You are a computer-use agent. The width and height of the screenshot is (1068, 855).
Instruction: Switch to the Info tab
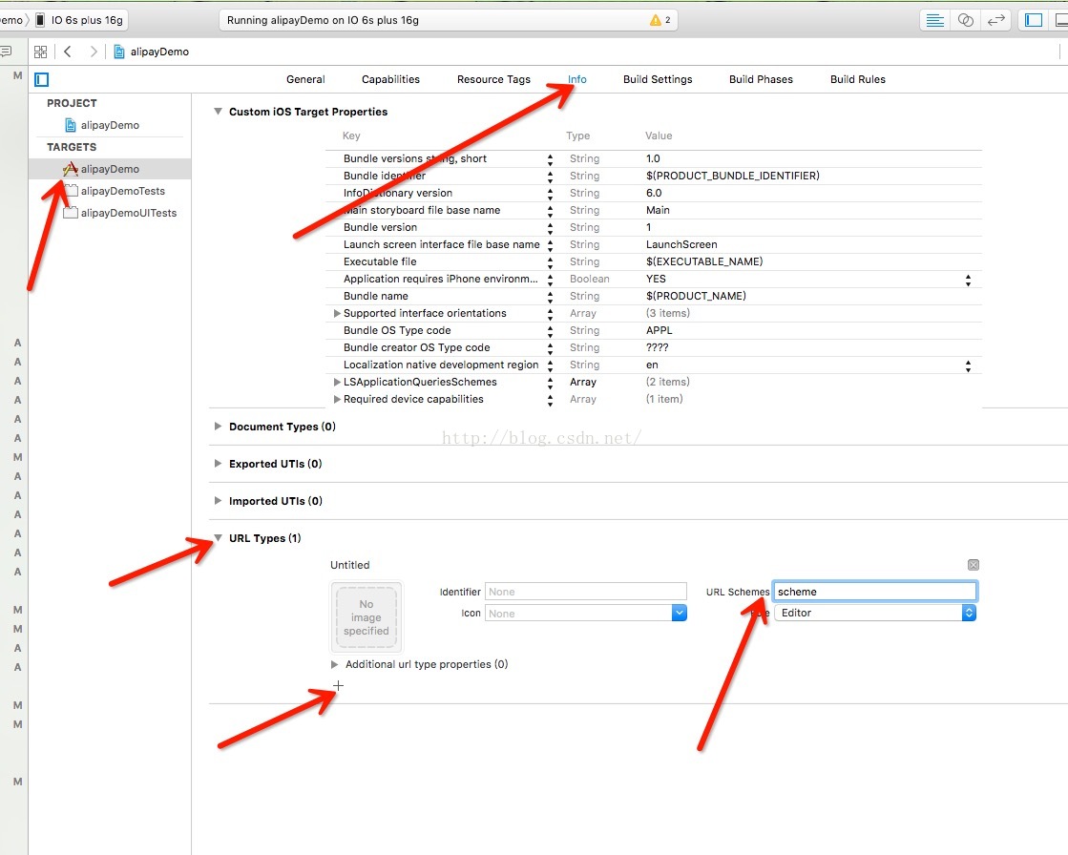[576, 79]
